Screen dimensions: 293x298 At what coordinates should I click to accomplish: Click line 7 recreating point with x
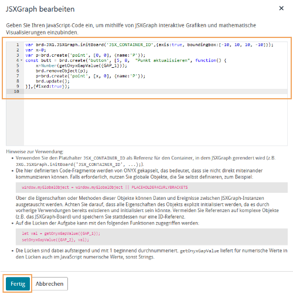pyautogui.click(x=90, y=76)
